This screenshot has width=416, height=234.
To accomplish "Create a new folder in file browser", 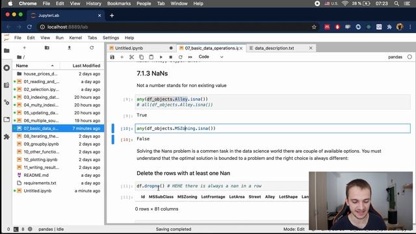I will point(47,47).
